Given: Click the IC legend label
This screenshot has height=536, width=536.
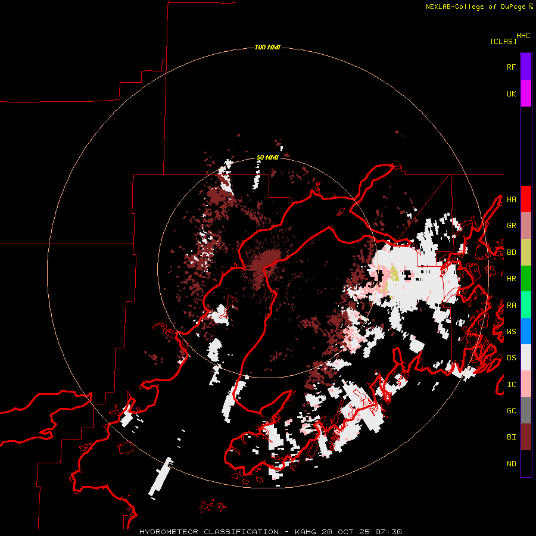Looking at the screenshot, I should point(511,385).
